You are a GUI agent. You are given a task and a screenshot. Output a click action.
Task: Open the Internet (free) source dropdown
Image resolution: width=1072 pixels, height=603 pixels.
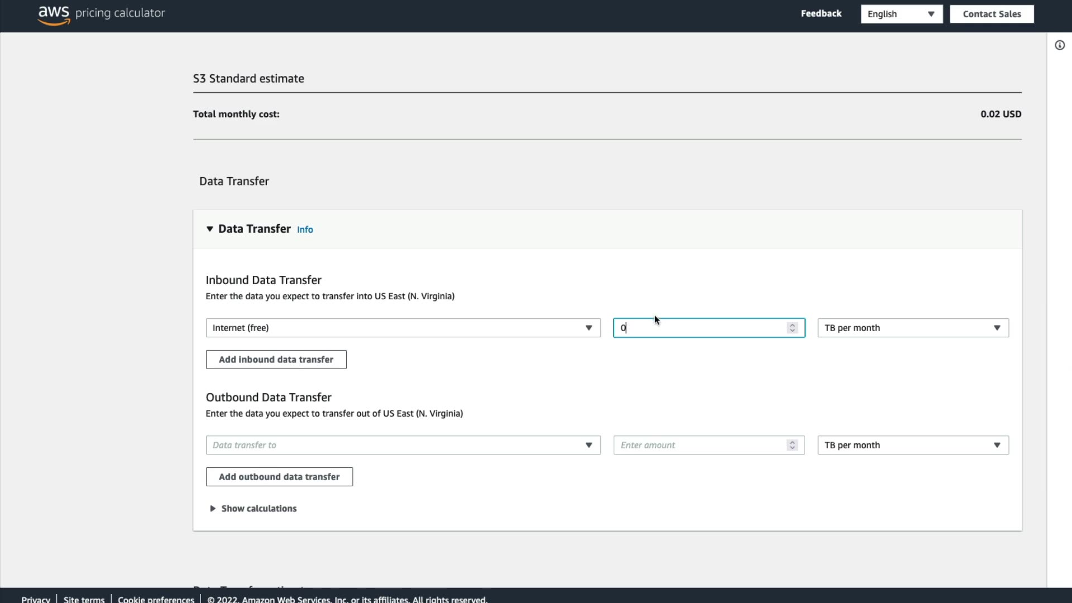[403, 328]
